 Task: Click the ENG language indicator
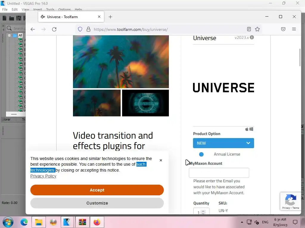(x=265, y=222)
